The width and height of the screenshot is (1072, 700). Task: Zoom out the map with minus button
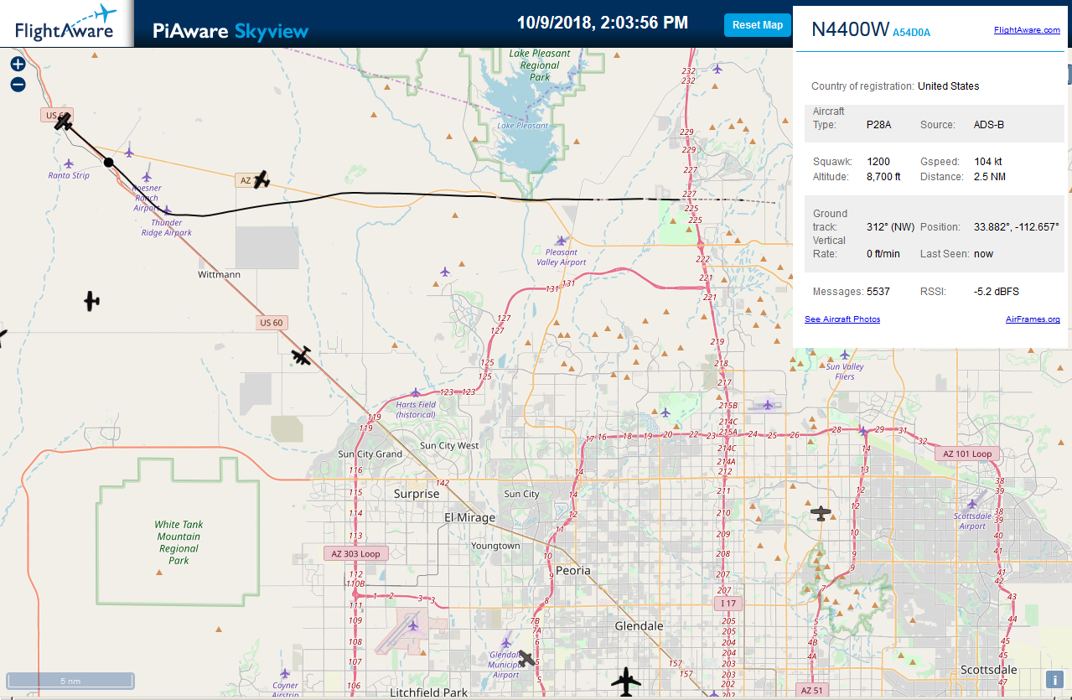(18, 85)
